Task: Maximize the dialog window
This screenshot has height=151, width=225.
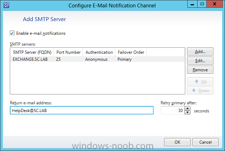Action: pyautogui.click(x=202, y=4)
